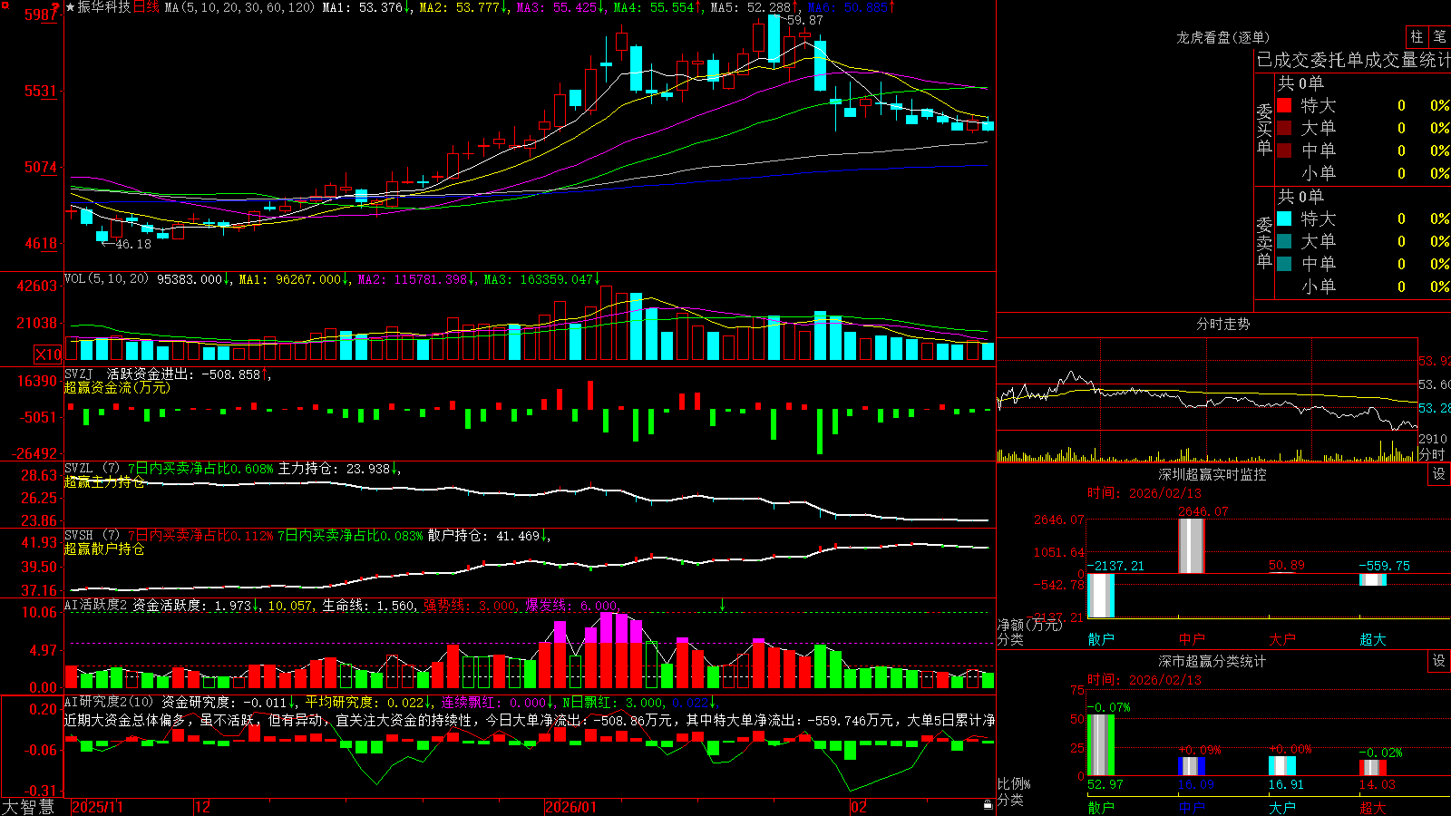
Task: Click the cyan 特大 sell-order color swatch
Action: point(1284,219)
